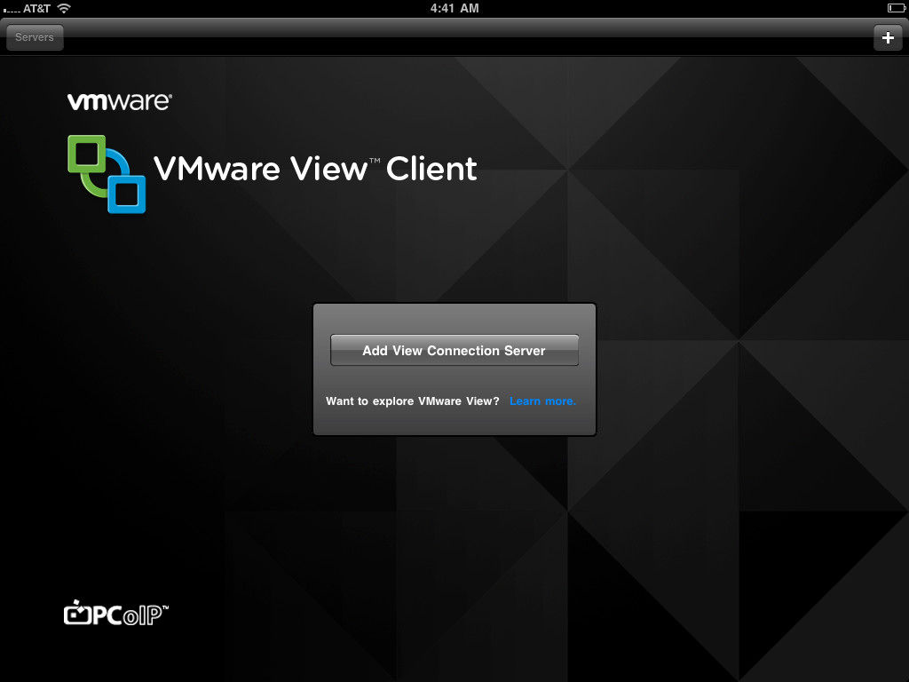Tap the battery indicator icon
The image size is (909, 682).
(896, 8)
